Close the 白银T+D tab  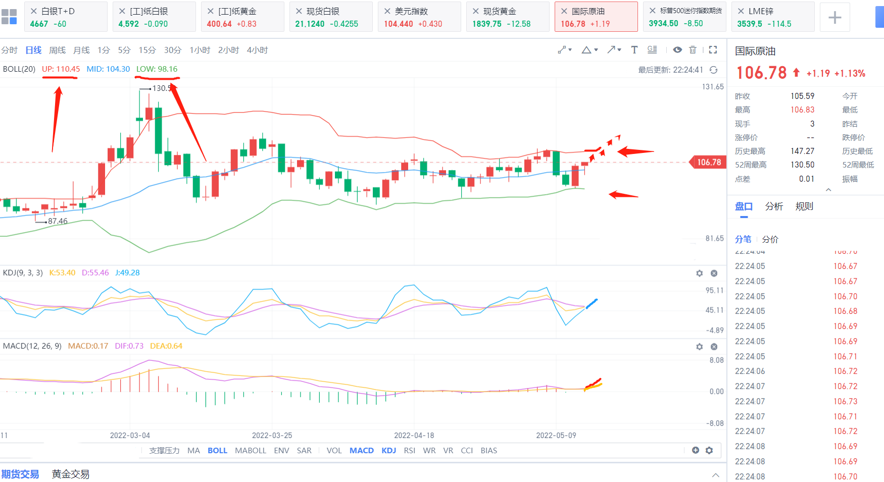click(33, 11)
